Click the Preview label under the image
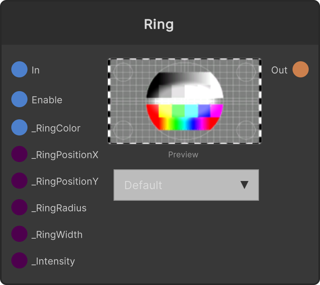The width and height of the screenshot is (320, 285). point(183,155)
